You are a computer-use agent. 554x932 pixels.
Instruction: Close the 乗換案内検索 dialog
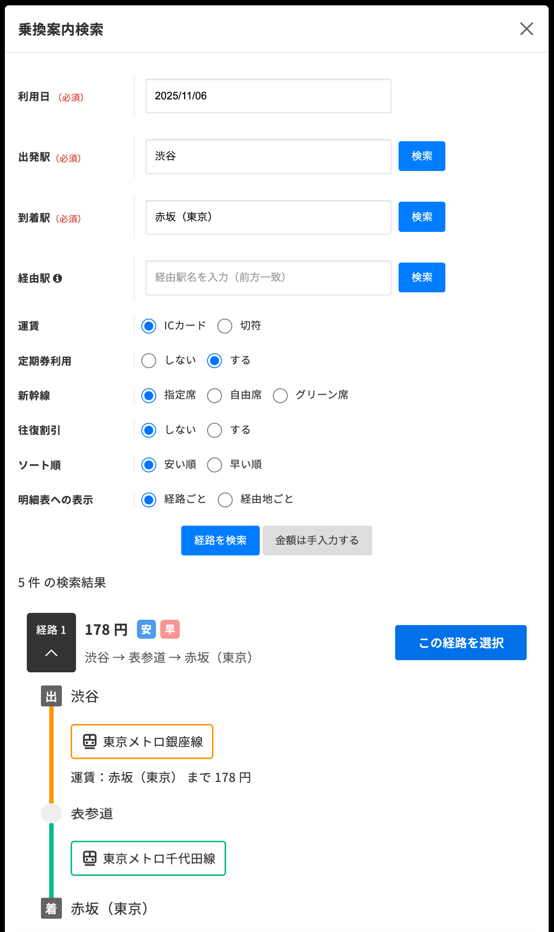pos(526,29)
